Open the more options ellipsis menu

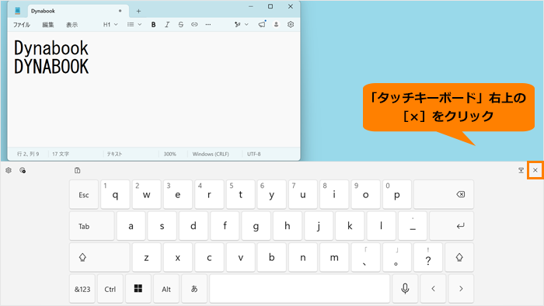click(x=207, y=25)
